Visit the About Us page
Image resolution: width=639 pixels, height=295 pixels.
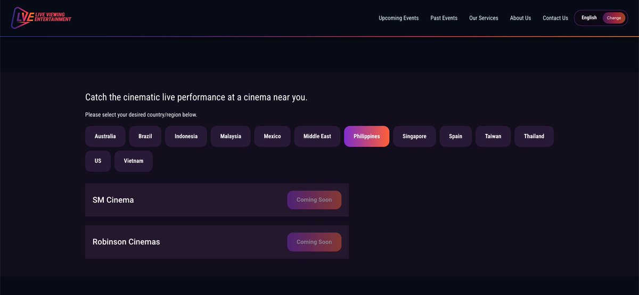point(520,18)
